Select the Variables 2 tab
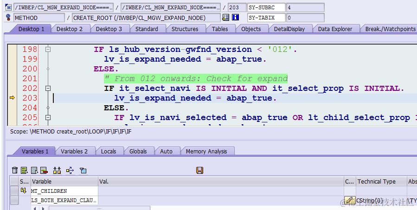This screenshot has height=210, width=417. 74,151
